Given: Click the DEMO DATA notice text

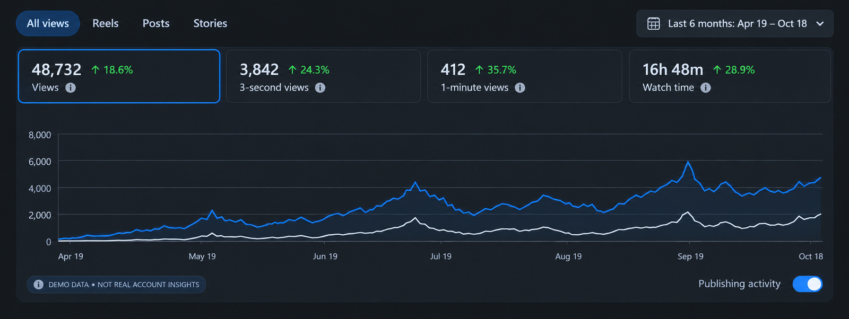Looking at the screenshot, I should click(124, 285).
